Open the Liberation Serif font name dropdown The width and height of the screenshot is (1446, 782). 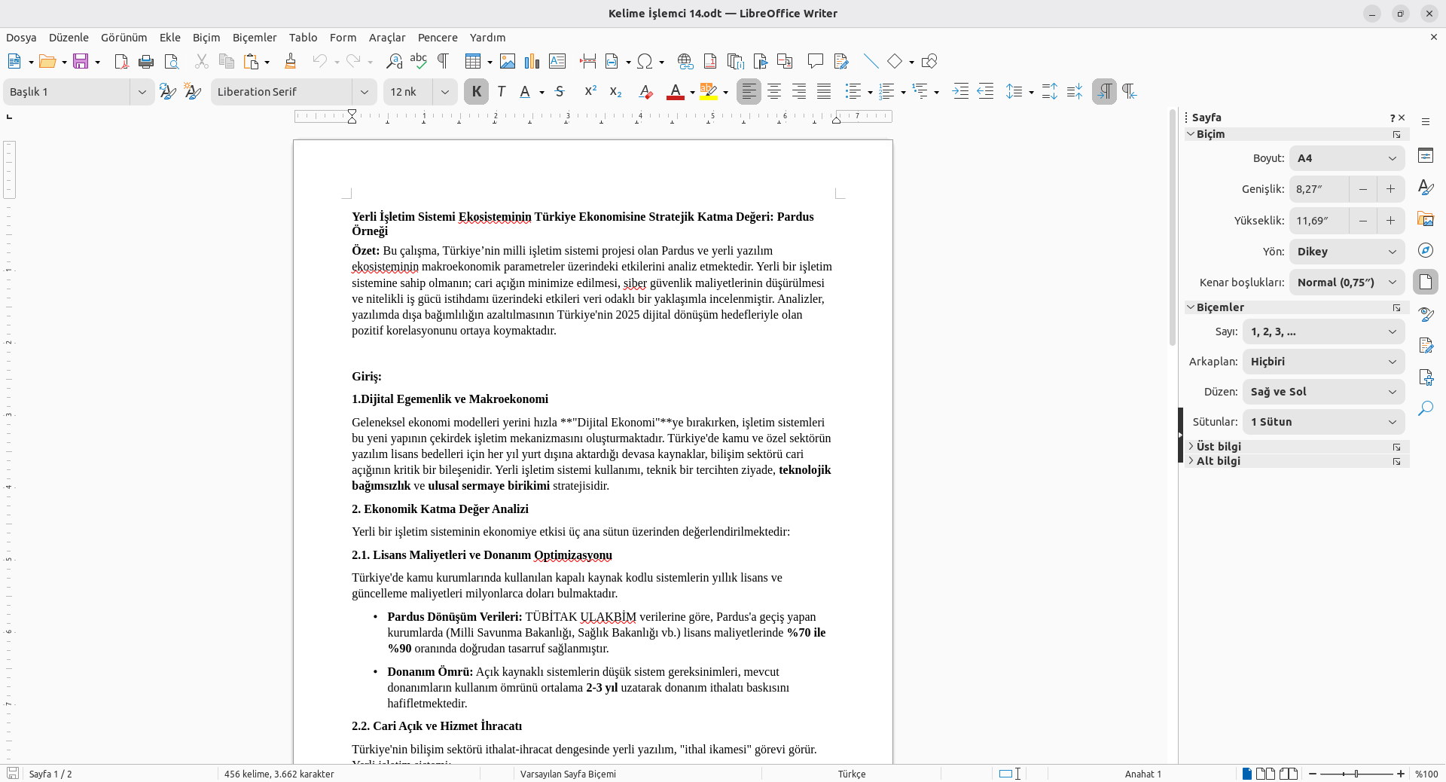pyautogui.click(x=365, y=92)
